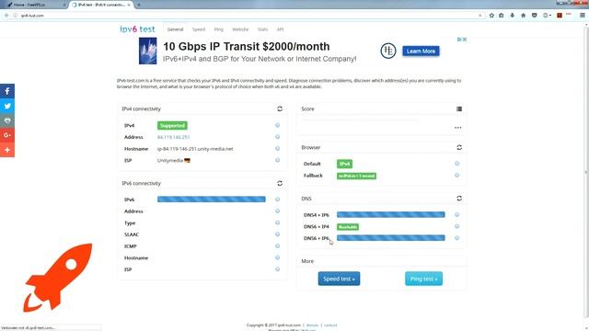This screenshot has width=589, height=331.
Task: Open the IPv4 address 84.119.146.251 link
Action: pyautogui.click(x=174, y=137)
